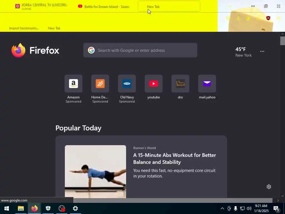
Task: Click the scrollbar down arrow
Action: [282, 196]
